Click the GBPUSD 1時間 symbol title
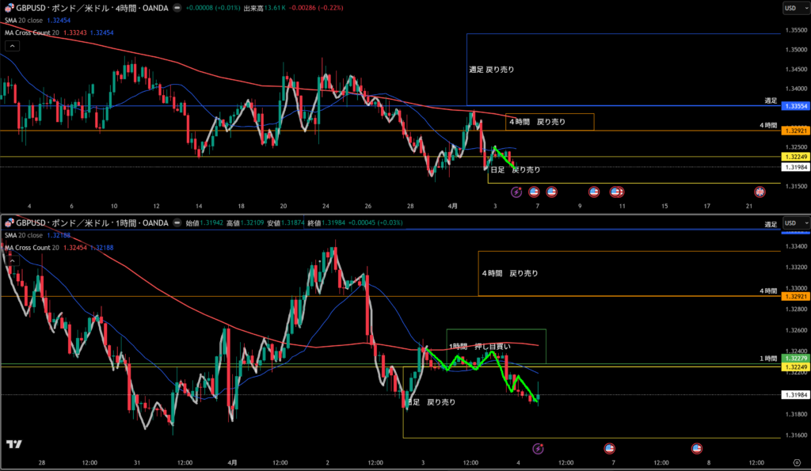Screen dimensions: 811x471 87,223
